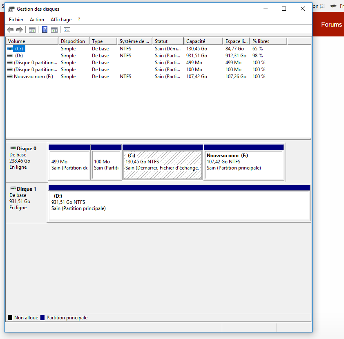Select the (C:) 130,45 Go partition block
The width and height of the screenshot is (344, 339).
[x=163, y=163]
